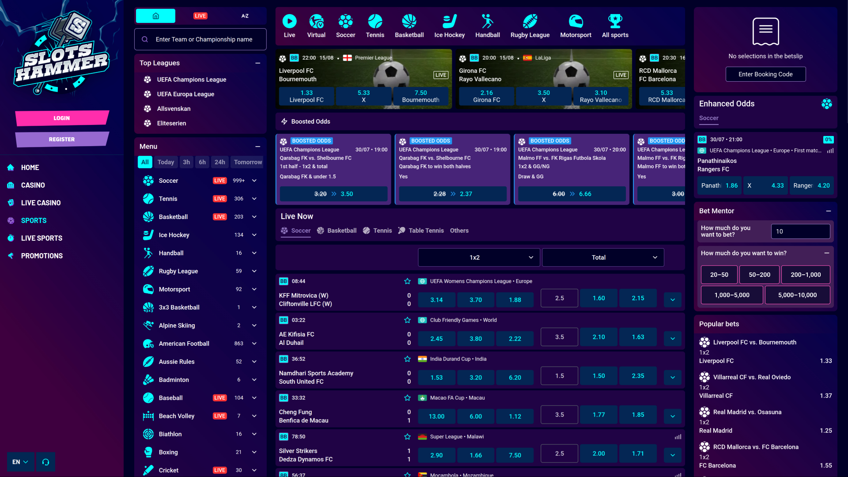Select the Tomorrow time filter

click(247, 162)
